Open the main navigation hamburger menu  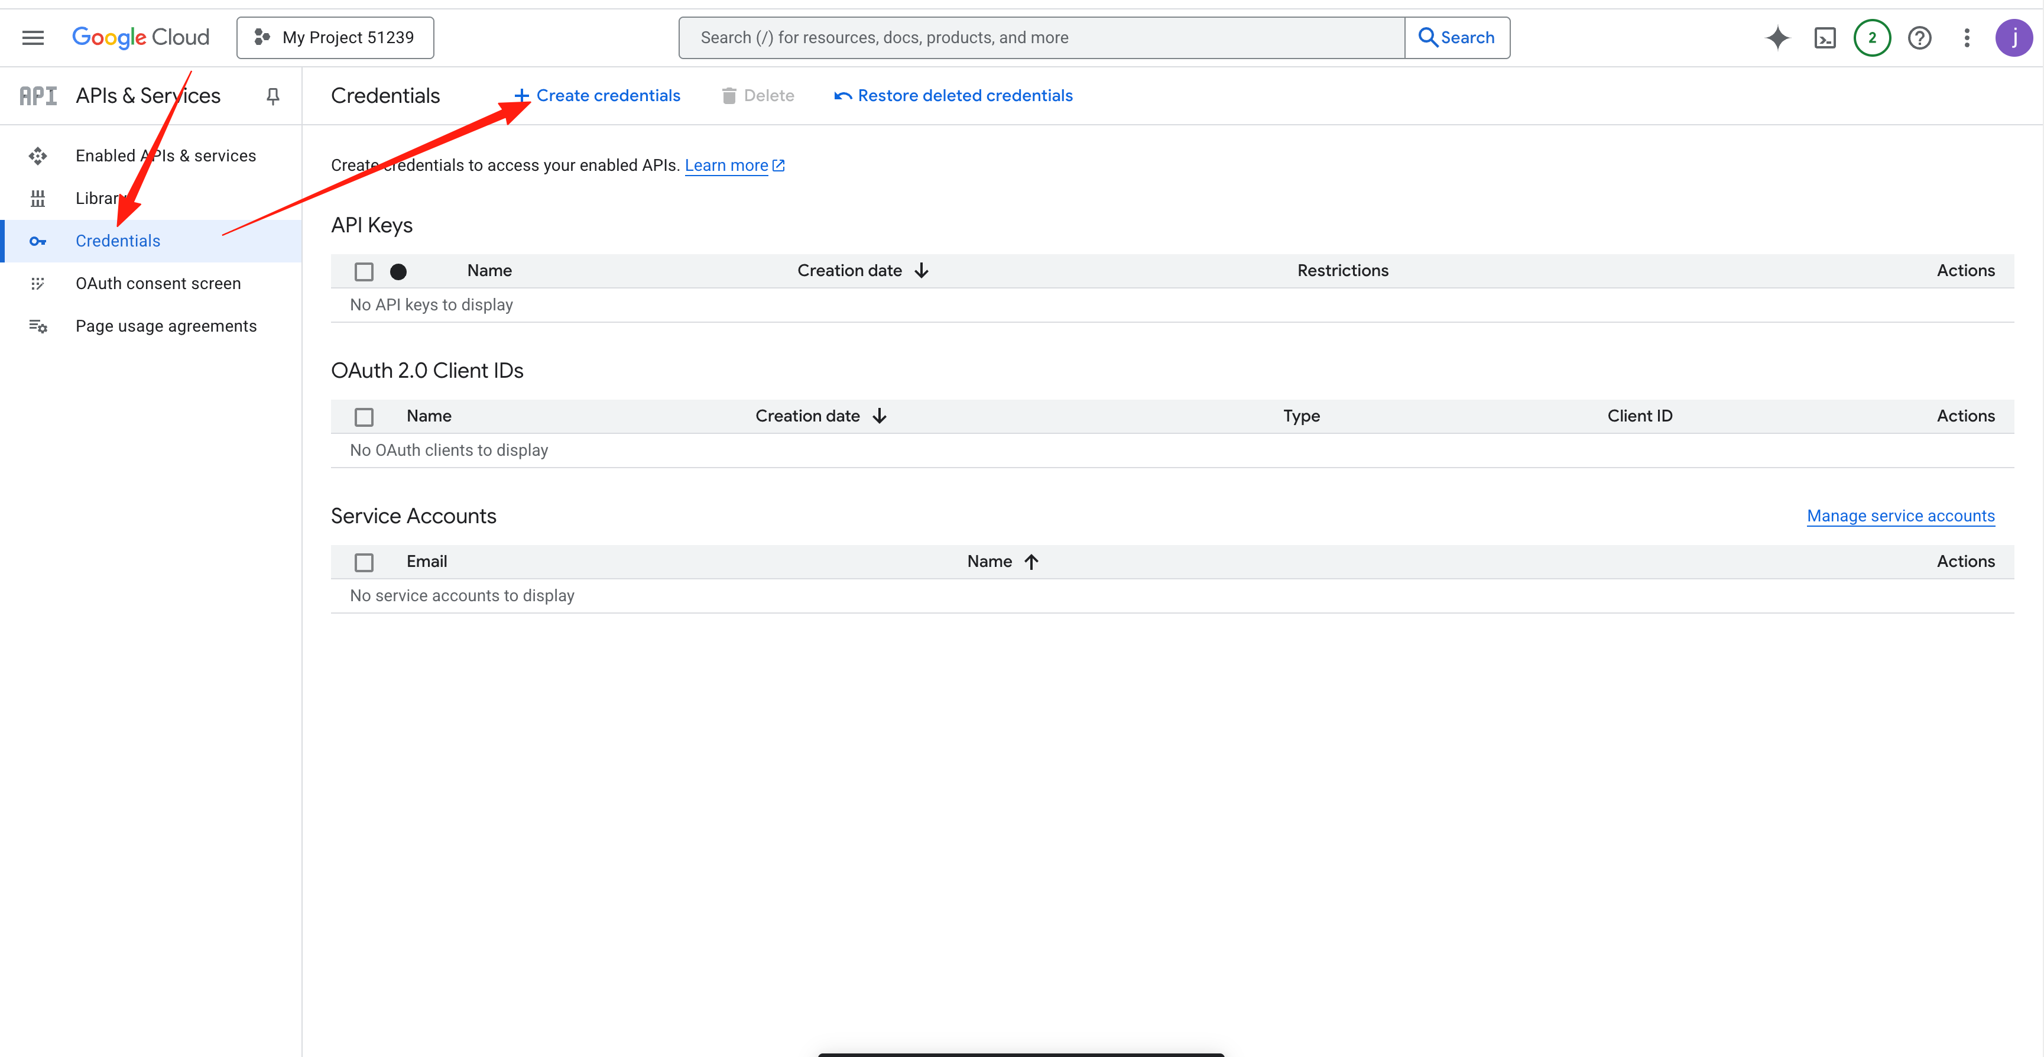[x=33, y=37]
